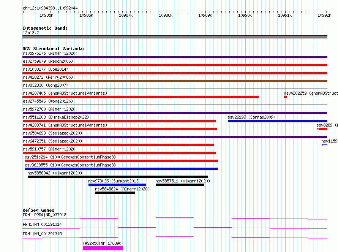Screen dimensions: 338x252
Task: Open TAS2R50|NM_176890 gene label
Action: pyautogui.click(x=102, y=243)
